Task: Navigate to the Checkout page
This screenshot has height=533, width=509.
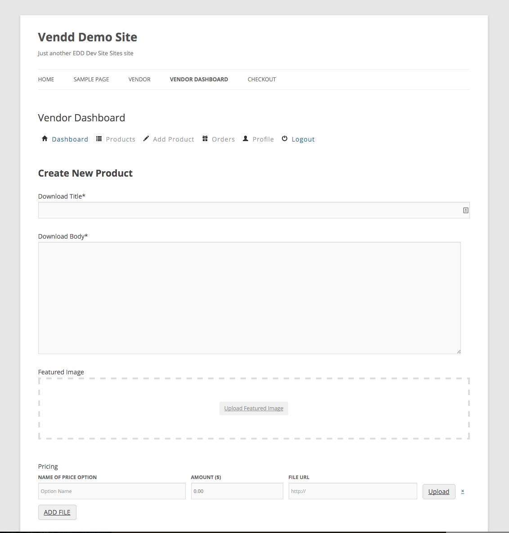Action: (262, 80)
